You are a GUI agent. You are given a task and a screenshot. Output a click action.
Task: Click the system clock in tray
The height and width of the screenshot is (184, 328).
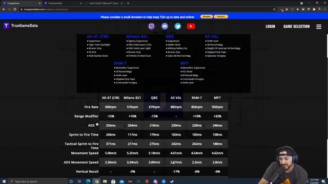click(314, 181)
